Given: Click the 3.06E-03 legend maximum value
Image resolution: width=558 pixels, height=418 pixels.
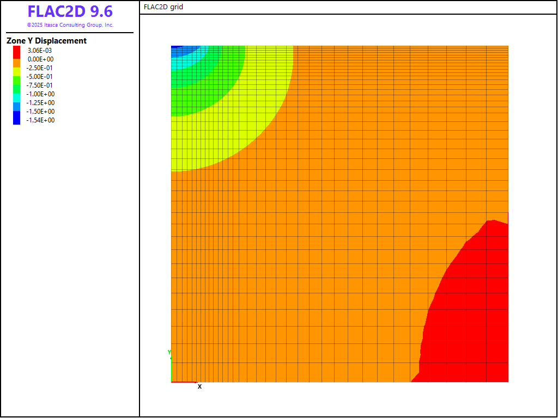Looking at the screenshot, I should coord(40,51).
